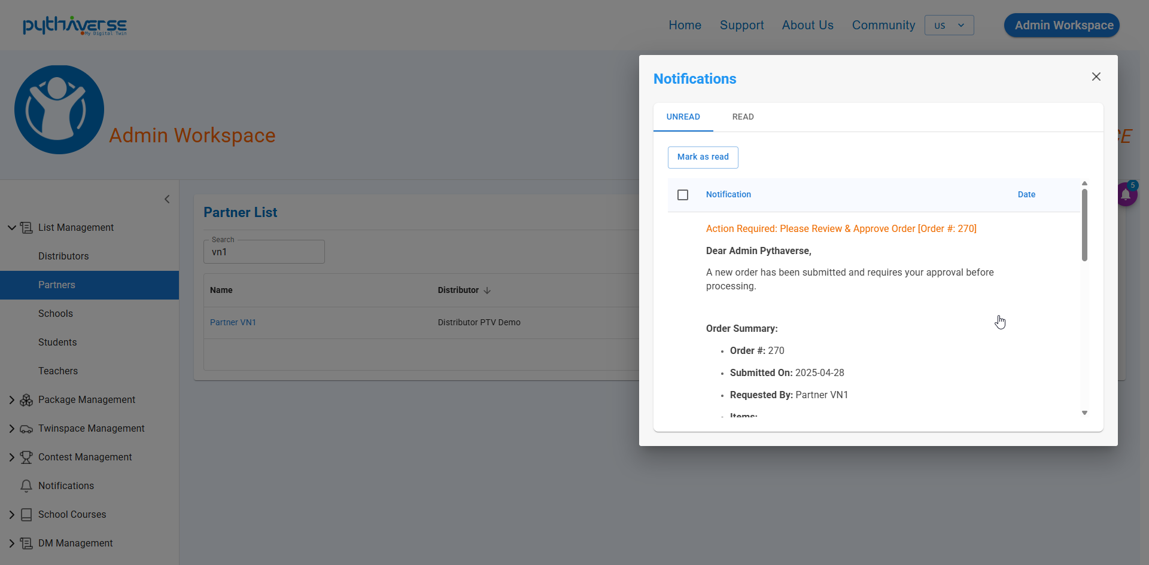The image size is (1149, 565).
Task: Click the Admin Workspace button
Action: pyautogui.click(x=1062, y=25)
